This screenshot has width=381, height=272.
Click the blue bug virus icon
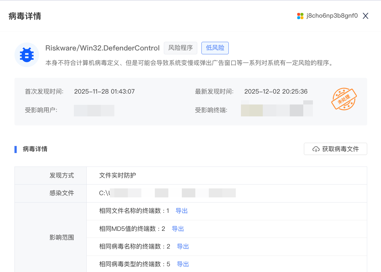tap(27, 55)
